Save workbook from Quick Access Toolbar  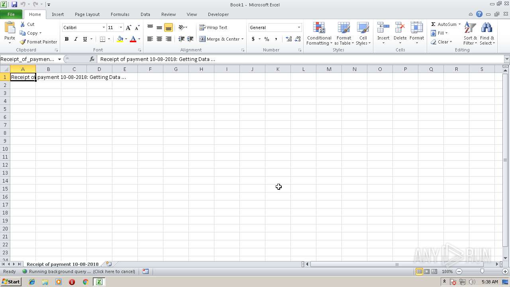click(14, 4)
